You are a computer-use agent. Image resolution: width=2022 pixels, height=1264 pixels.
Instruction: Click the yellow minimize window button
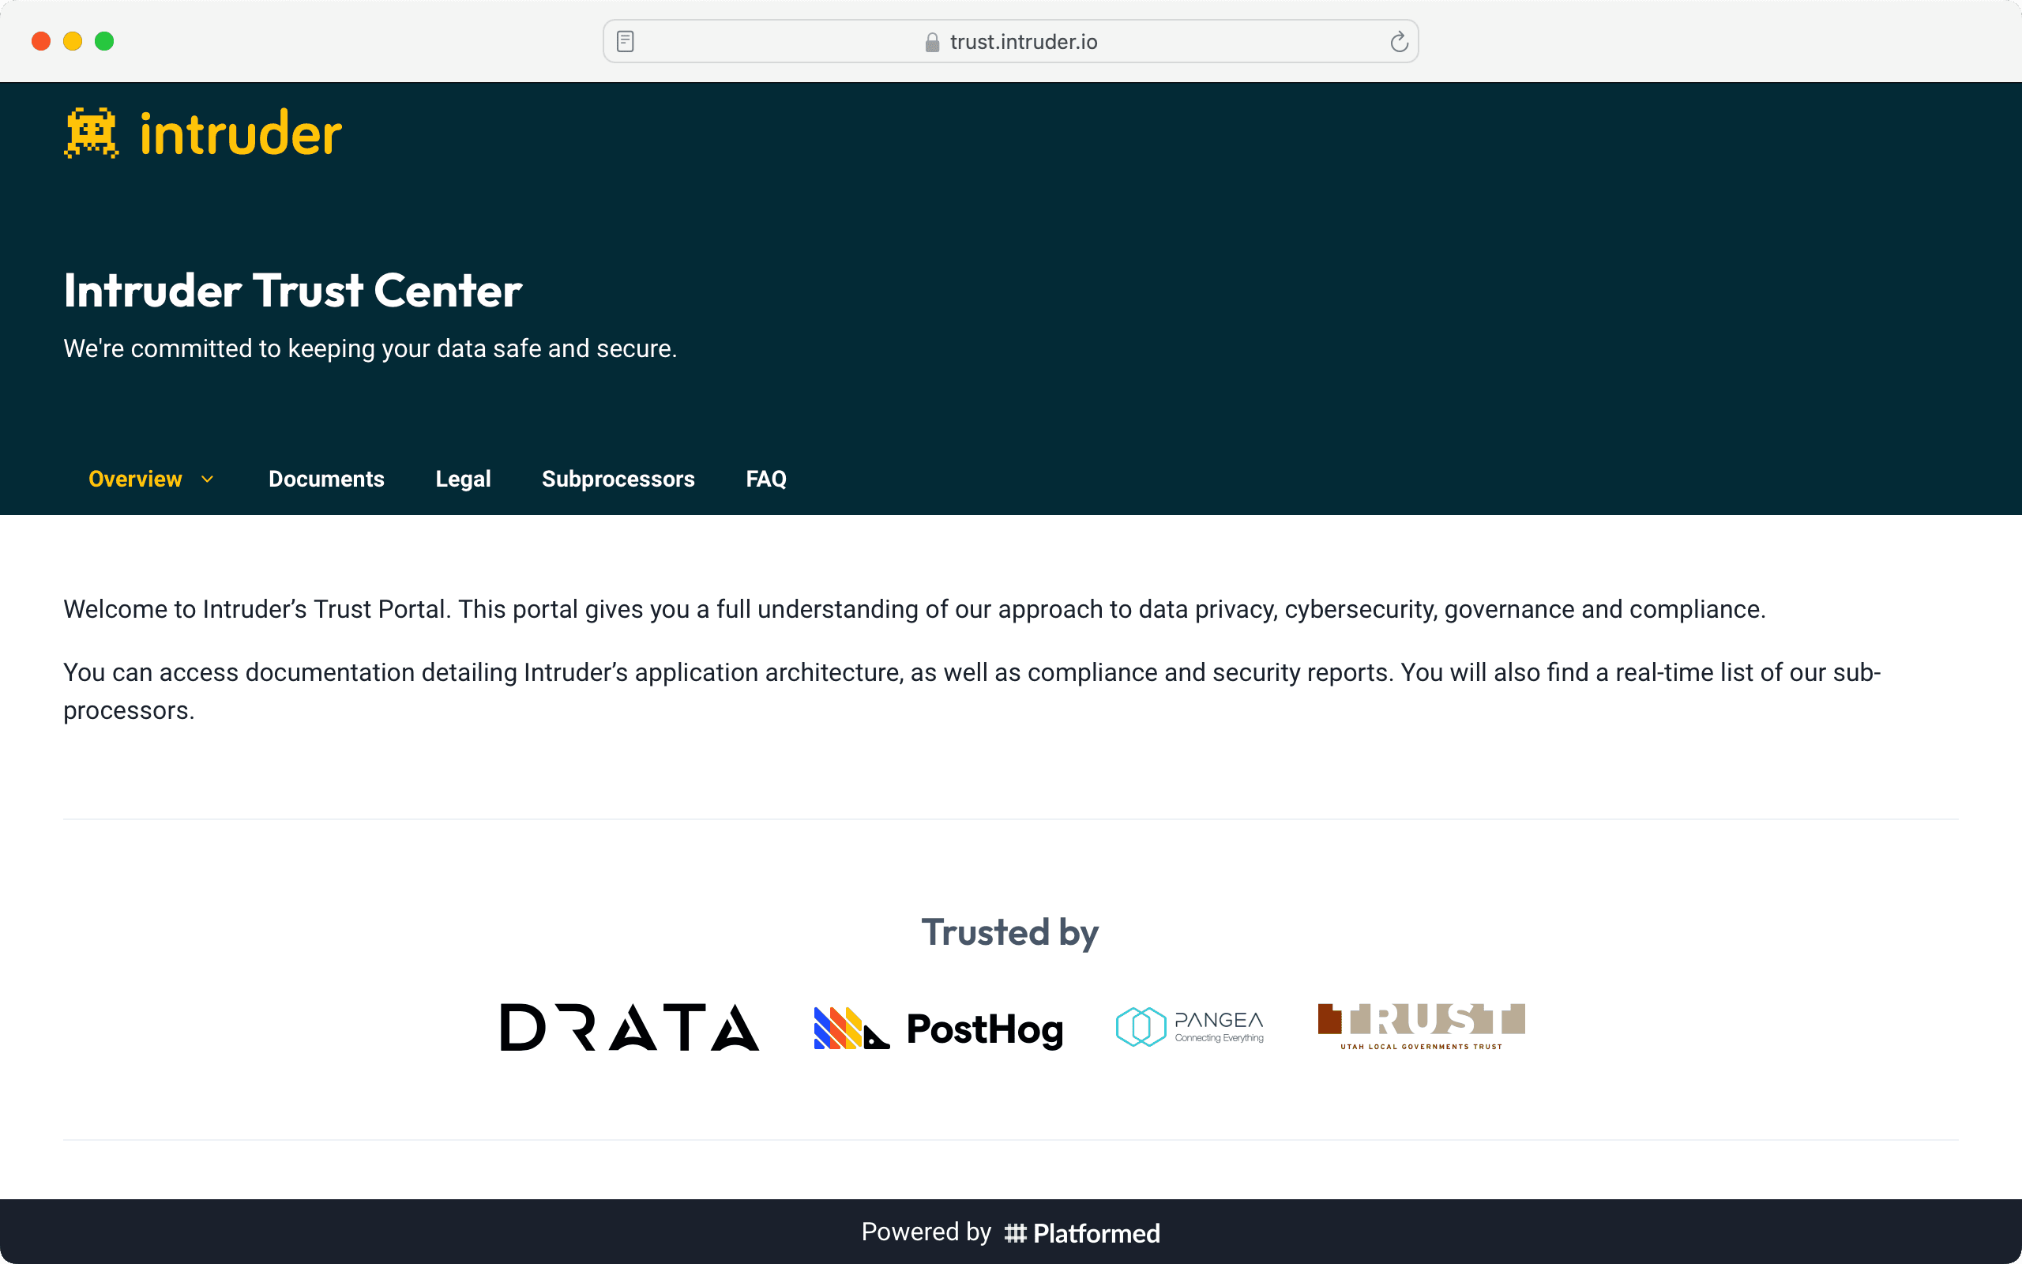(73, 41)
